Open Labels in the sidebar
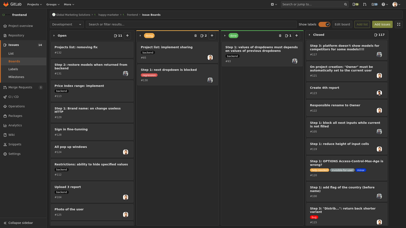Viewport: 406px width, 228px height. point(13,69)
